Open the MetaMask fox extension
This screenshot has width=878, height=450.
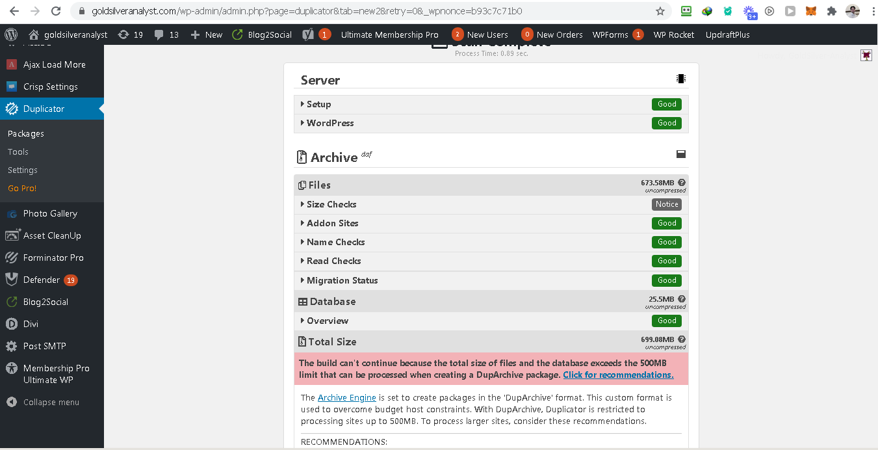810,11
